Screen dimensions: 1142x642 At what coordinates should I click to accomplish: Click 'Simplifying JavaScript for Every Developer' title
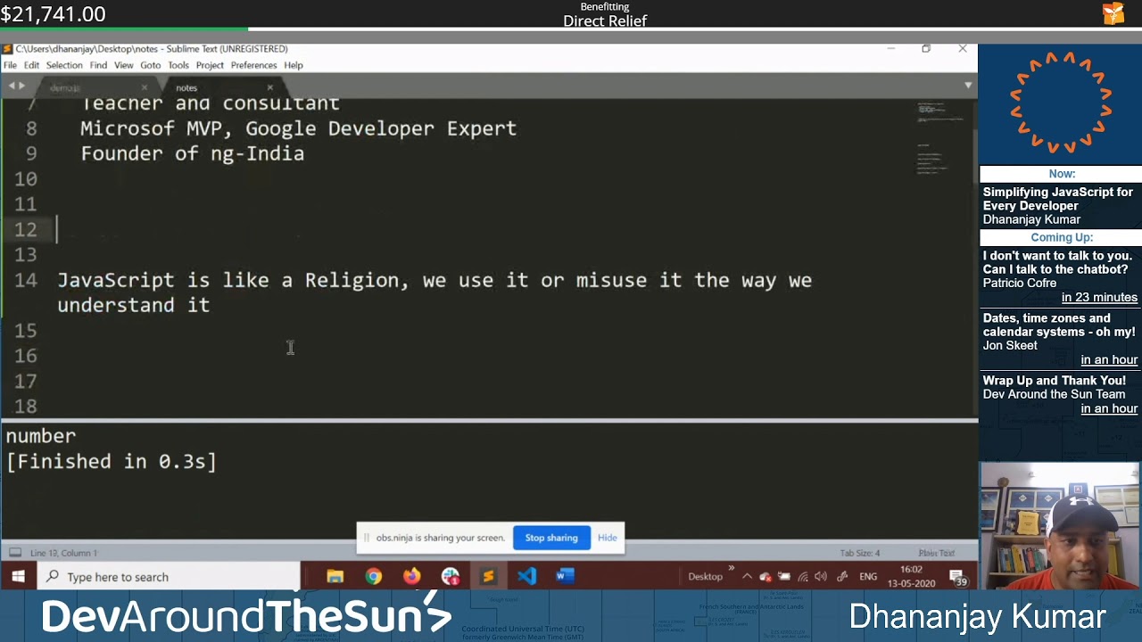(1058, 199)
